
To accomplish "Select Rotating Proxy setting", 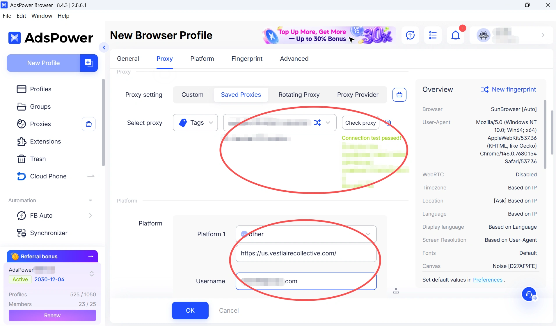I will coord(299,95).
